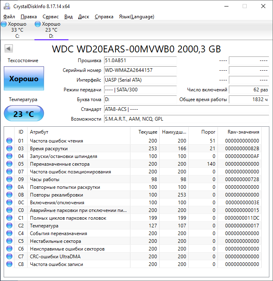This screenshot has height=281, width=273.
Task: Click the blue status icon for attribute 01
Action: click(x=9, y=141)
